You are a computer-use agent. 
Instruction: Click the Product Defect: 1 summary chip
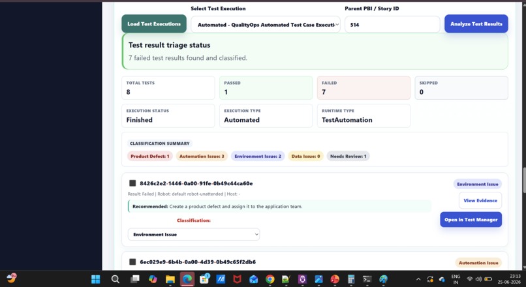[x=150, y=157]
